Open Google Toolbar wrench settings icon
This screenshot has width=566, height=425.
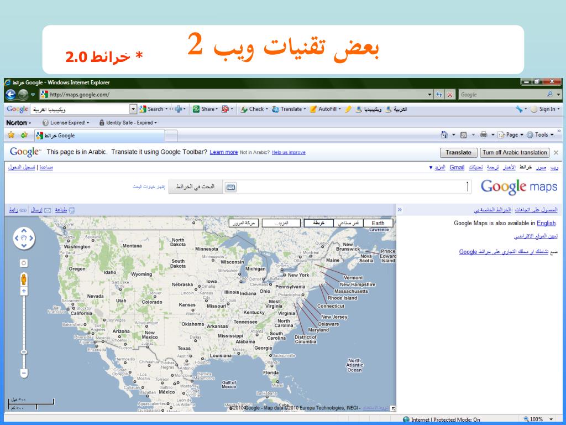tap(519, 109)
